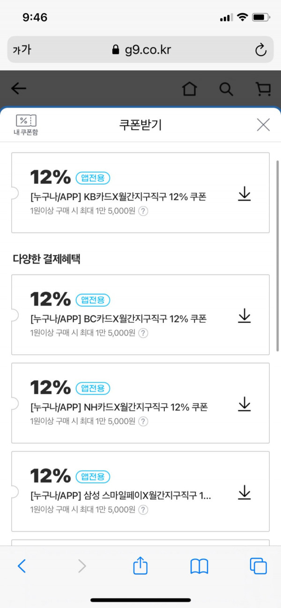The width and height of the screenshot is (281, 608).
Task: Open Safari share sheet
Action: point(140,565)
